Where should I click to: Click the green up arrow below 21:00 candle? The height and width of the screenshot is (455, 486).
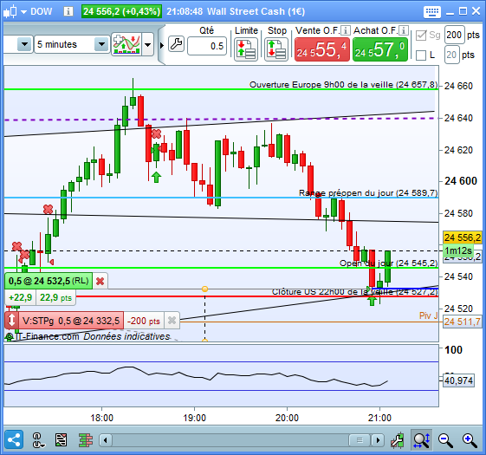(372, 300)
